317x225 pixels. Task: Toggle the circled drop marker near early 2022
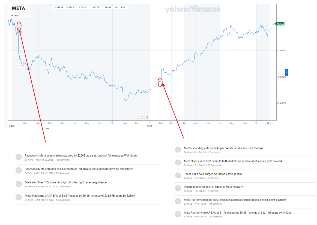19,26
